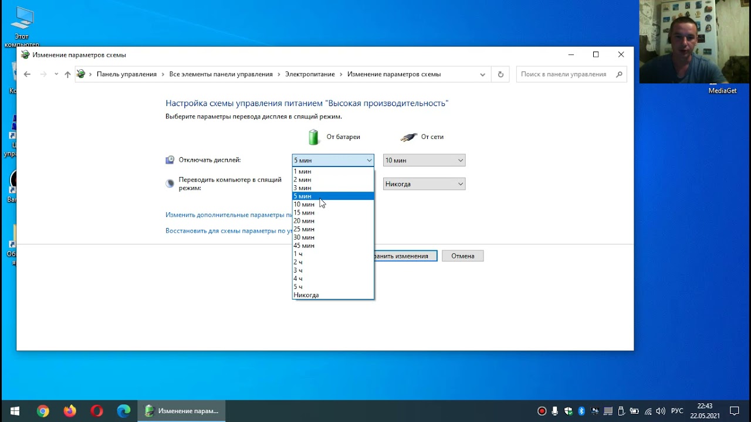Launch Firefox from the taskbar
Image resolution: width=751 pixels, height=422 pixels.
(70, 410)
